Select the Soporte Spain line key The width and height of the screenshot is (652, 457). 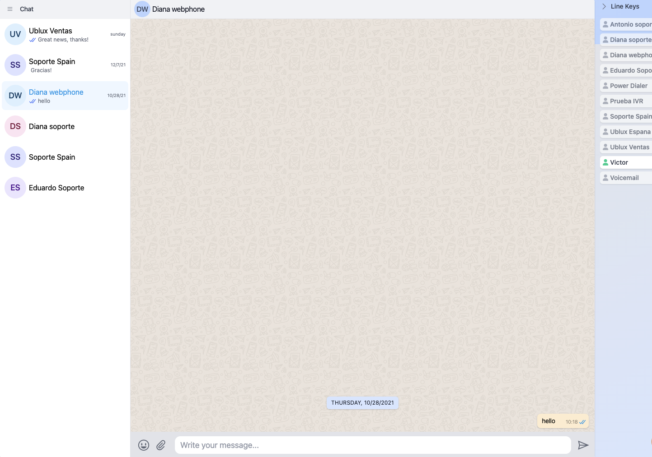click(x=626, y=116)
